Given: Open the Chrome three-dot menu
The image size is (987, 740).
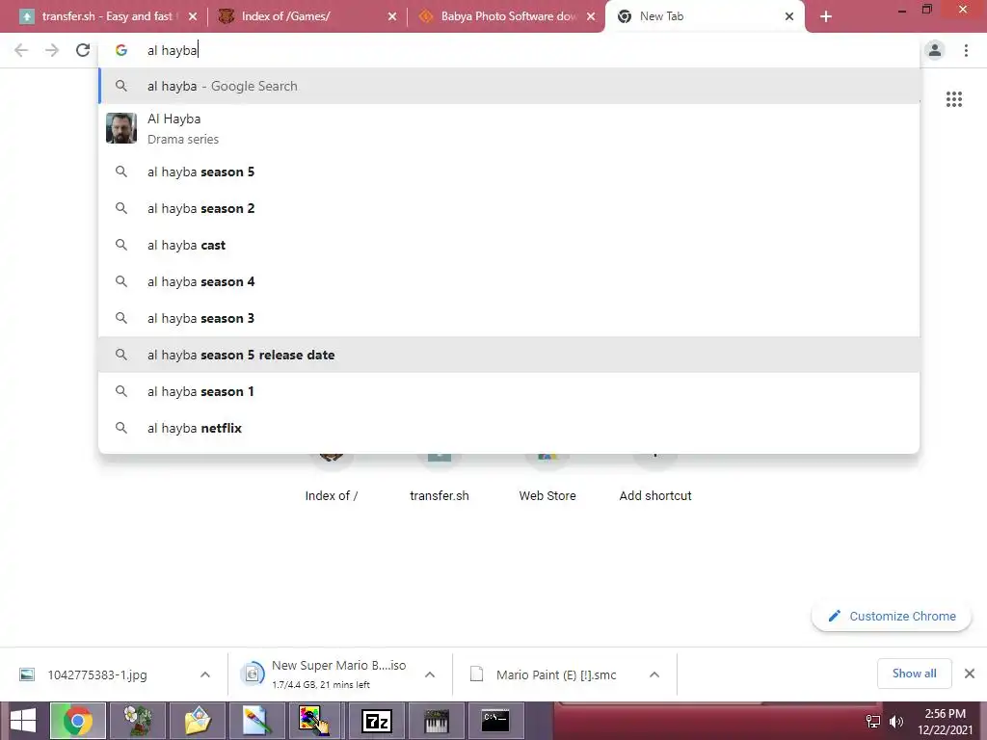Looking at the screenshot, I should pos(966,50).
